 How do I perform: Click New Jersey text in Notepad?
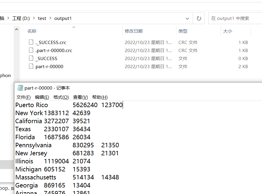(31, 153)
